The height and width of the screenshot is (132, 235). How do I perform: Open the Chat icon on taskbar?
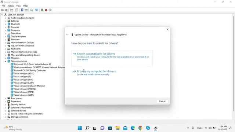coord(102,128)
